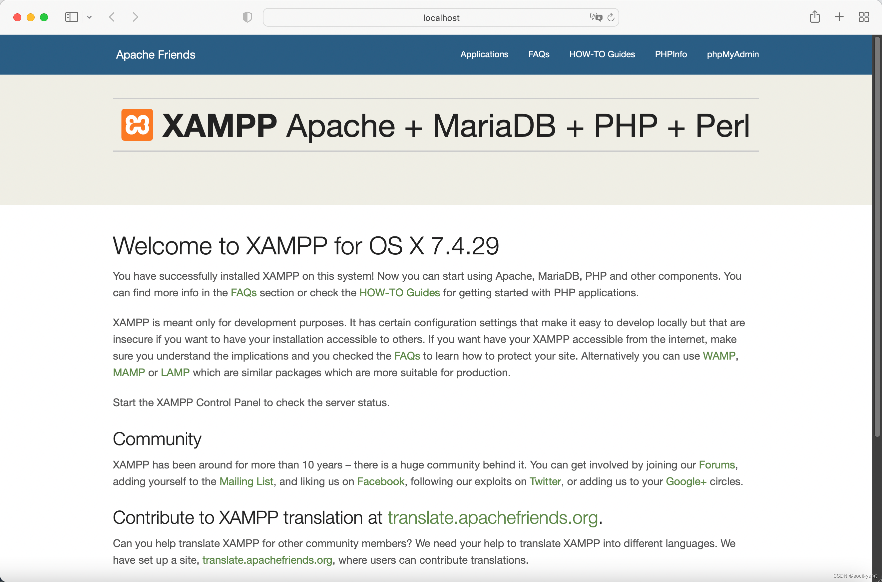882x582 pixels.
Task: Open the Applications menu item
Action: pos(484,54)
